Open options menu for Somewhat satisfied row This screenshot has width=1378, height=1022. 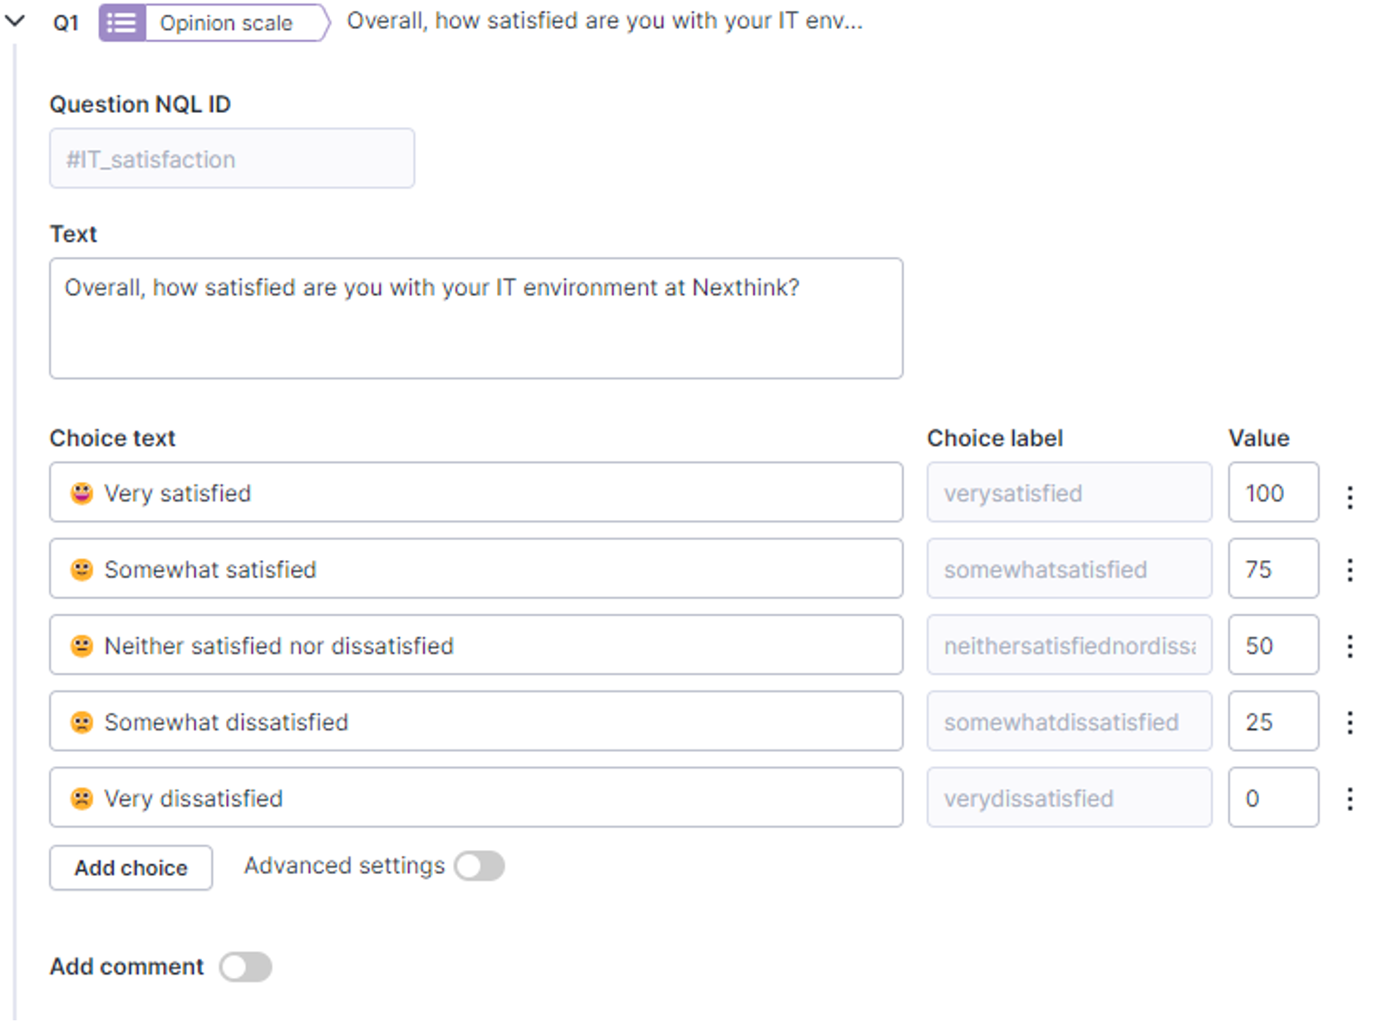[x=1350, y=570]
